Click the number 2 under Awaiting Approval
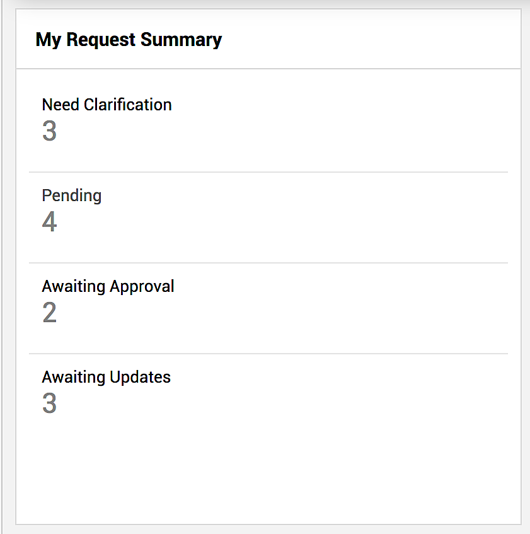This screenshot has width=530, height=534. 49,313
